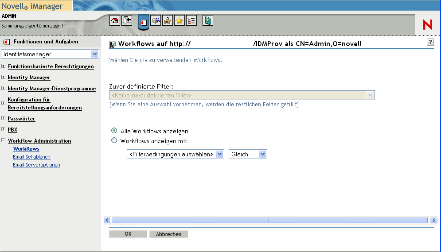Screen dimensions: 441x252
Task: Select Alle Workflows anzeigen radio button
Action: 114,131
